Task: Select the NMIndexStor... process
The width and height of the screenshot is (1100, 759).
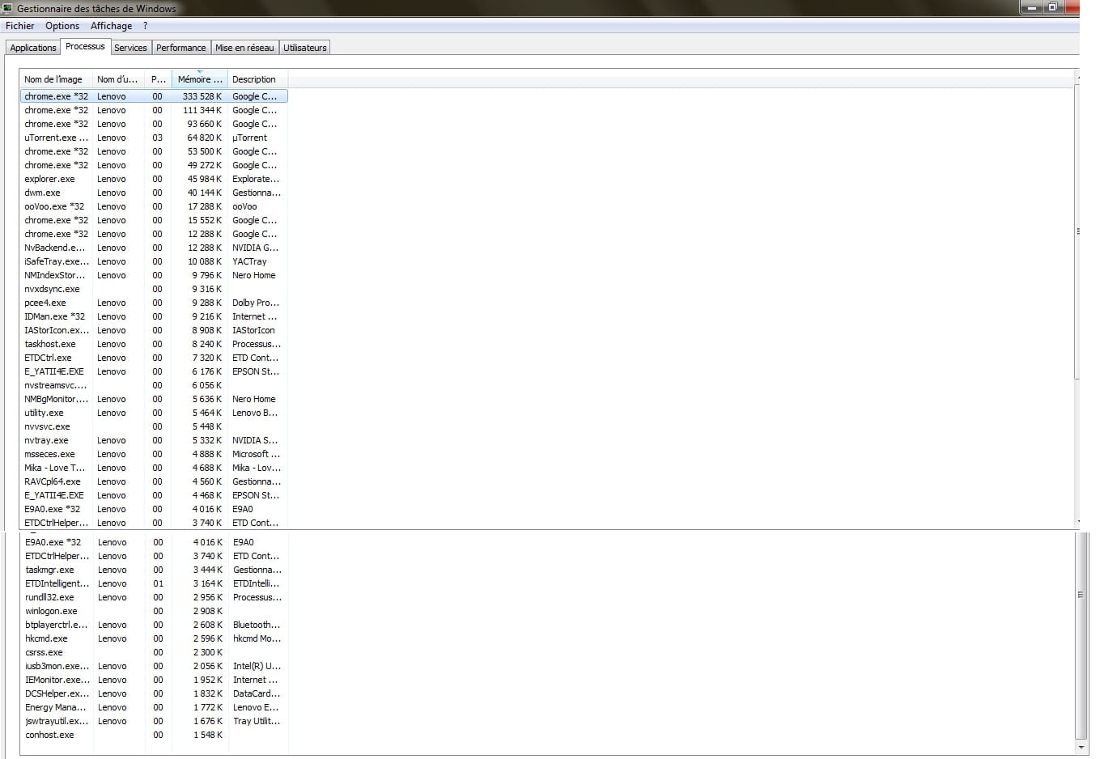Action: [154, 275]
